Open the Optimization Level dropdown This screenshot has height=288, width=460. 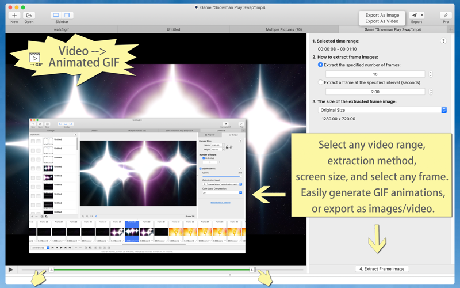click(222, 184)
